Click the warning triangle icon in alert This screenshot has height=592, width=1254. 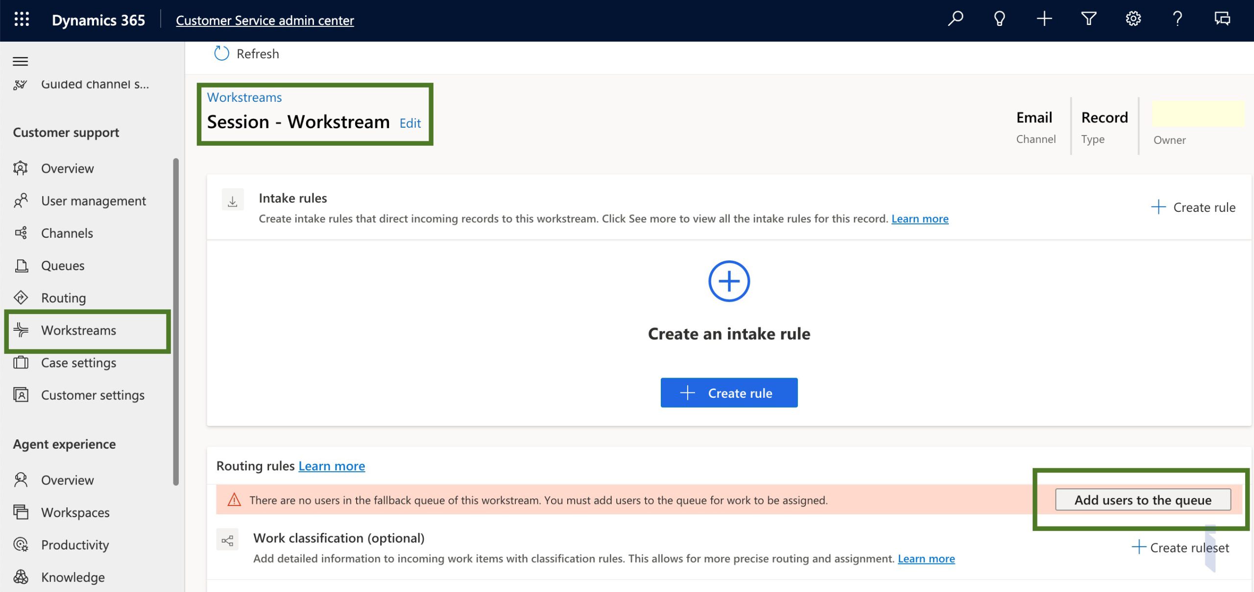click(234, 500)
